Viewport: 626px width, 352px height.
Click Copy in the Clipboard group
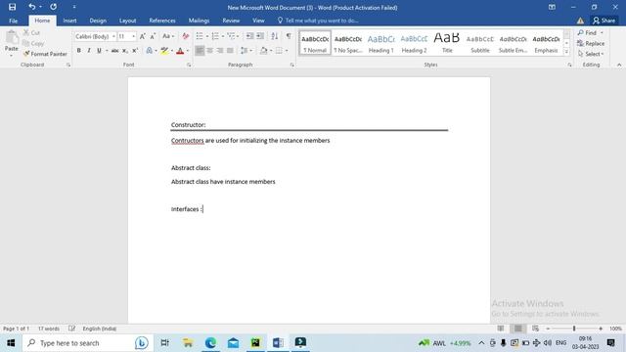(33, 43)
